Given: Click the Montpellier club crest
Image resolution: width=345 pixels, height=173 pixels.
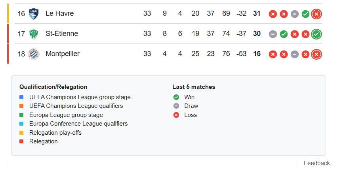Looking at the screenshot, I should pos(34,54).
